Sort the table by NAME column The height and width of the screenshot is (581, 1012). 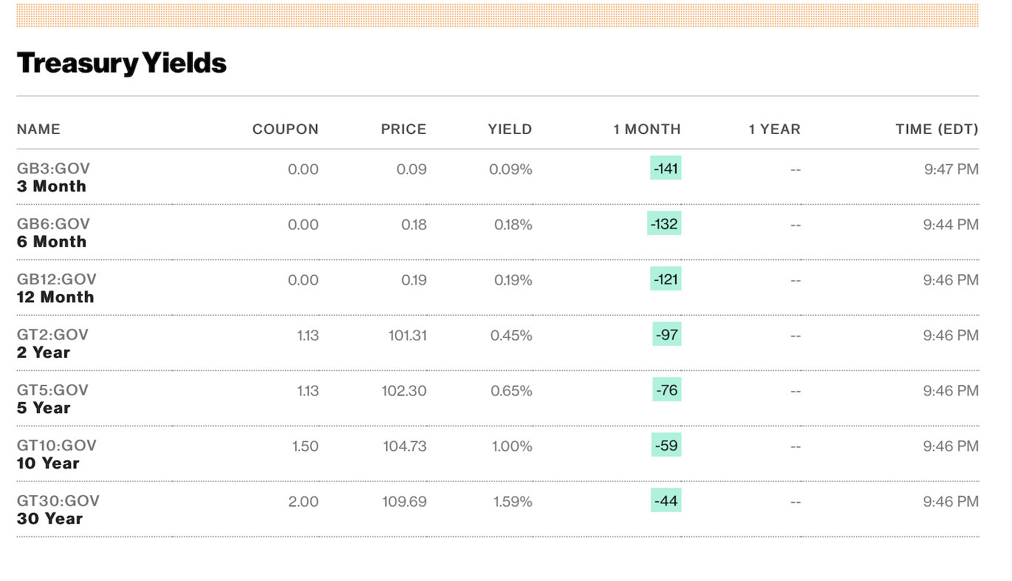pyautogui.click(x=38, y=129)
